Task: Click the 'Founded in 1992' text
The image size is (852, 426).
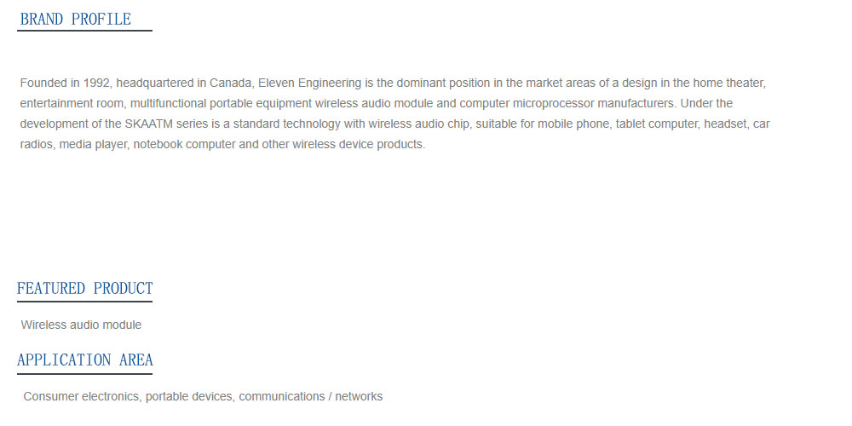Action: pyautogui.click(x=65, y=83)
